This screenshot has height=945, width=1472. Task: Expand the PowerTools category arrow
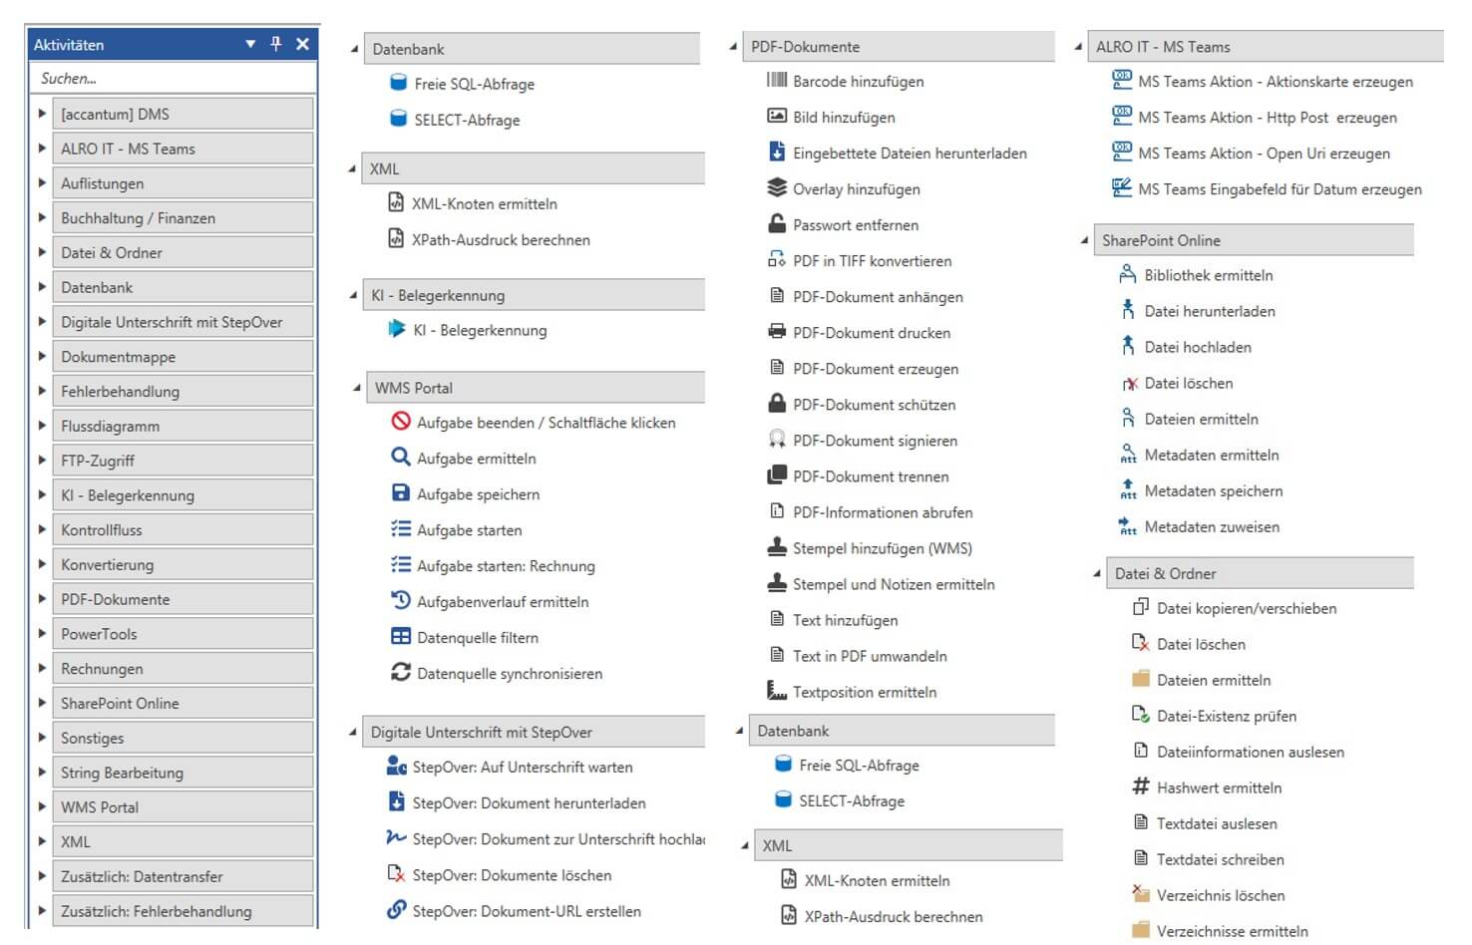click(x=42, y=633)
